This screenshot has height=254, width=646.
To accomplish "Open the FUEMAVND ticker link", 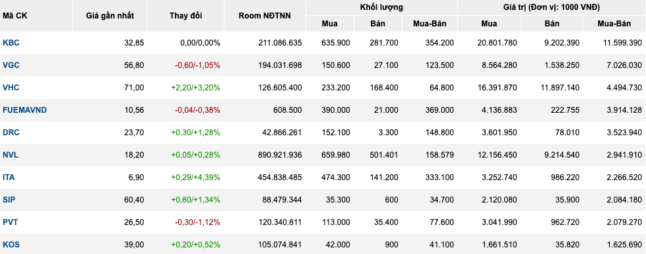I will point(24,110).
